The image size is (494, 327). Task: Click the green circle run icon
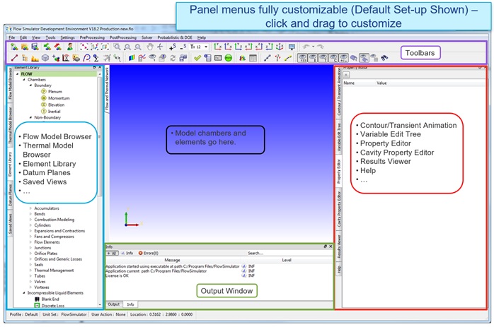(x=229, y=58)
